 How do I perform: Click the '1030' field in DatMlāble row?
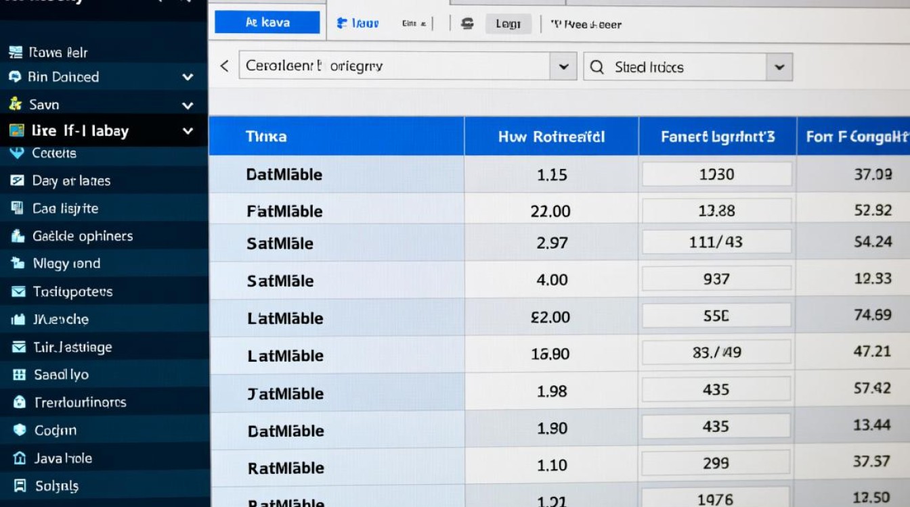coord(716,174)
